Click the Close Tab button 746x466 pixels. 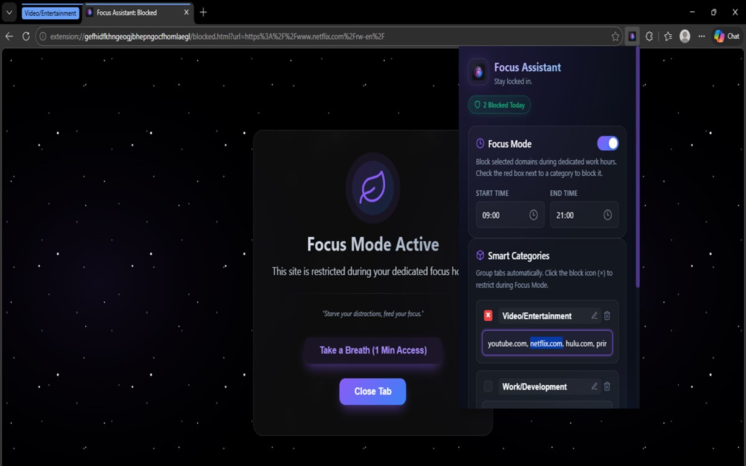(373, 391)
